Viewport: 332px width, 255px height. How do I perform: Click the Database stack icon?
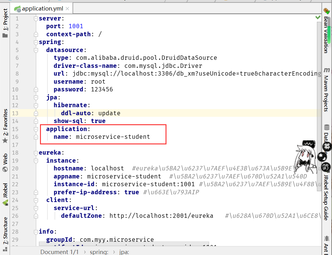[x=326, y=127]
